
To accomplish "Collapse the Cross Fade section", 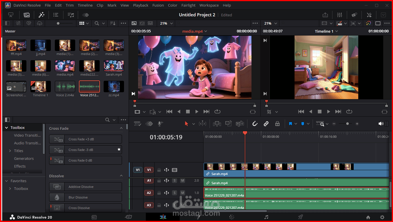I will 121,128.
